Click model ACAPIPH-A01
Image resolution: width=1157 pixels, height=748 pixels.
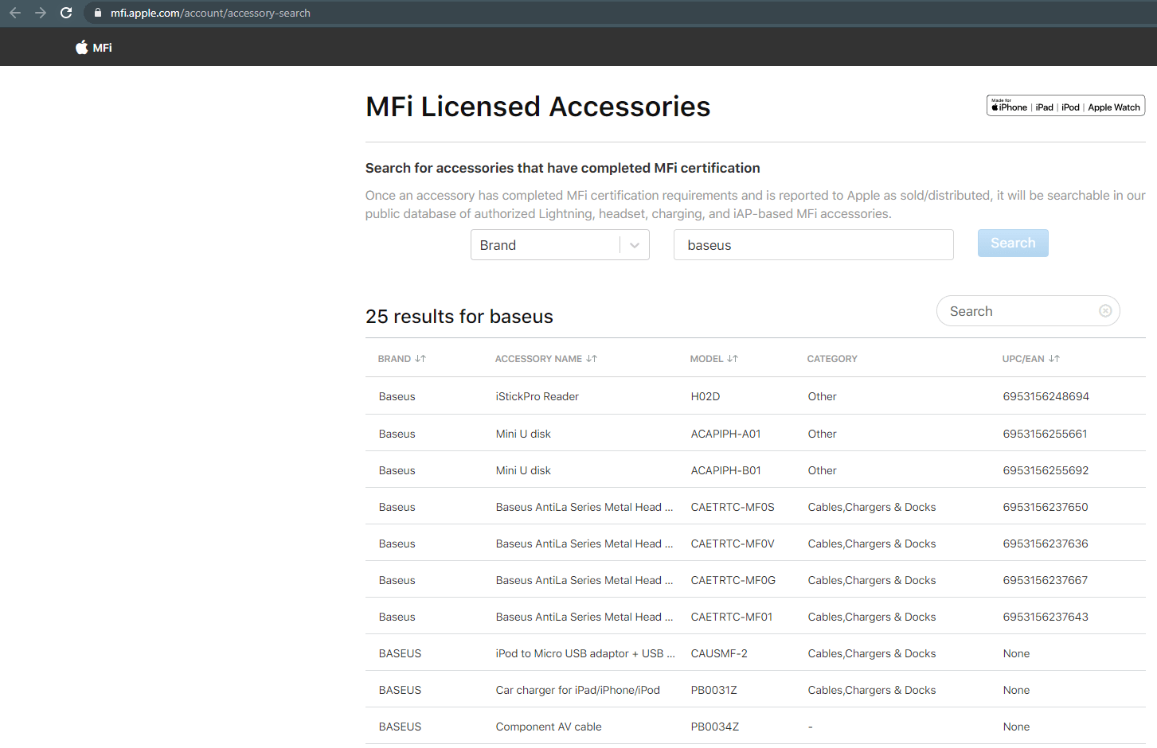coord(726,434)
